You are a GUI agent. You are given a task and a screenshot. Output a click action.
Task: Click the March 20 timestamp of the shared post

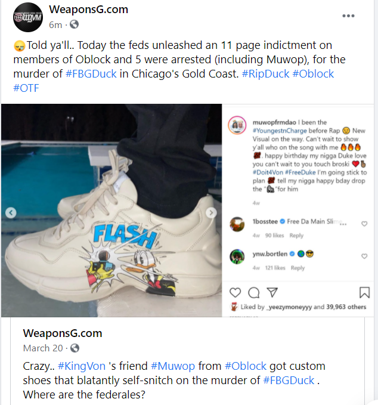click(x=43, y=348)
